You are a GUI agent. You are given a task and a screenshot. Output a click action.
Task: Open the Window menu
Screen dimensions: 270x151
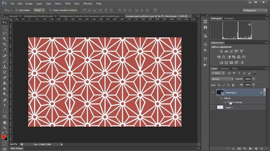pyautogui.click(x=88, y=3)
